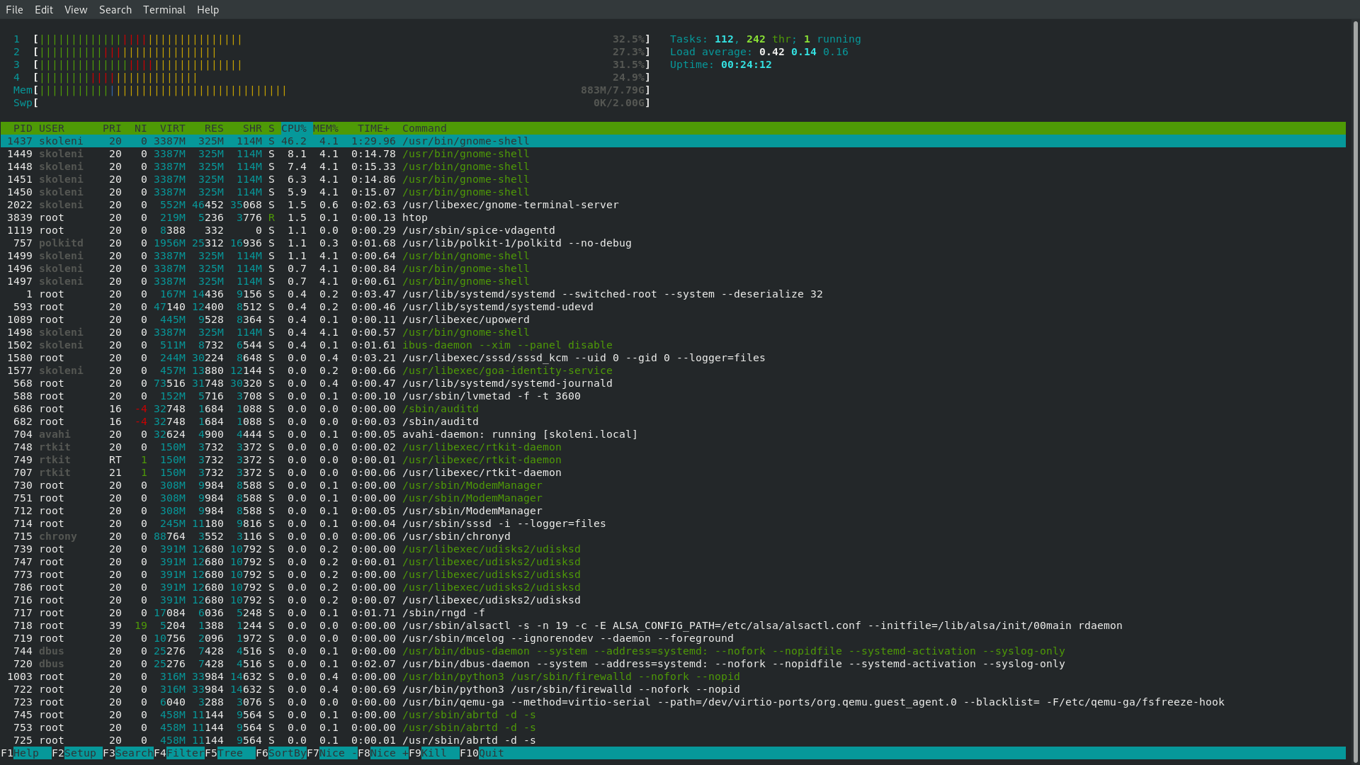Sort by the MEM% column header
Viewport: 1360px width, 765px height.
pos(326,128)
